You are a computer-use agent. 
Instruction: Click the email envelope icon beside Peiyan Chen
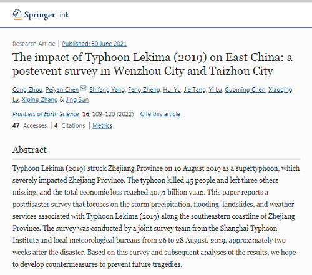[83, 89]
